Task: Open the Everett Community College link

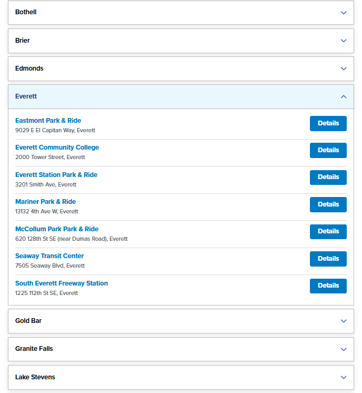Action: (57, 148)
